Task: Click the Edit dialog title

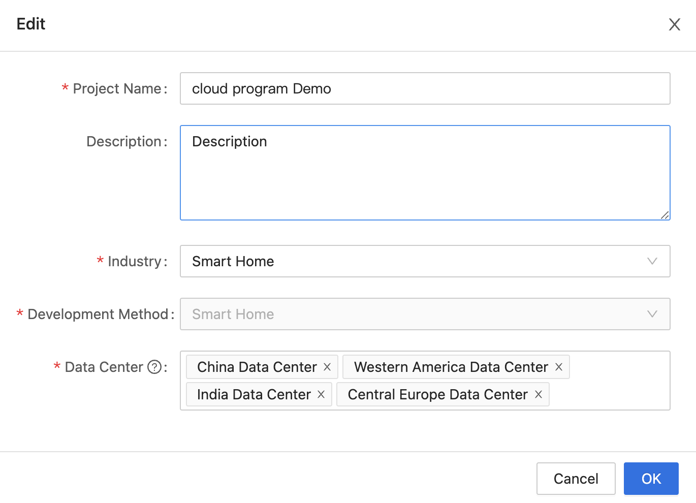Action: pos(30,24)
